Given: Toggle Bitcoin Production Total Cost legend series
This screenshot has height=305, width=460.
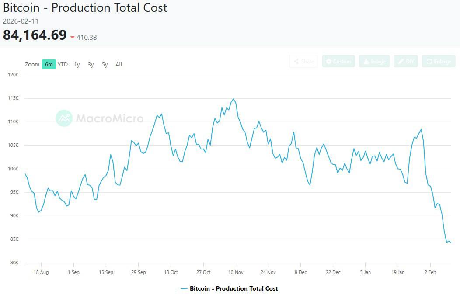Looking at the screenshot, I should pos(230,289).
